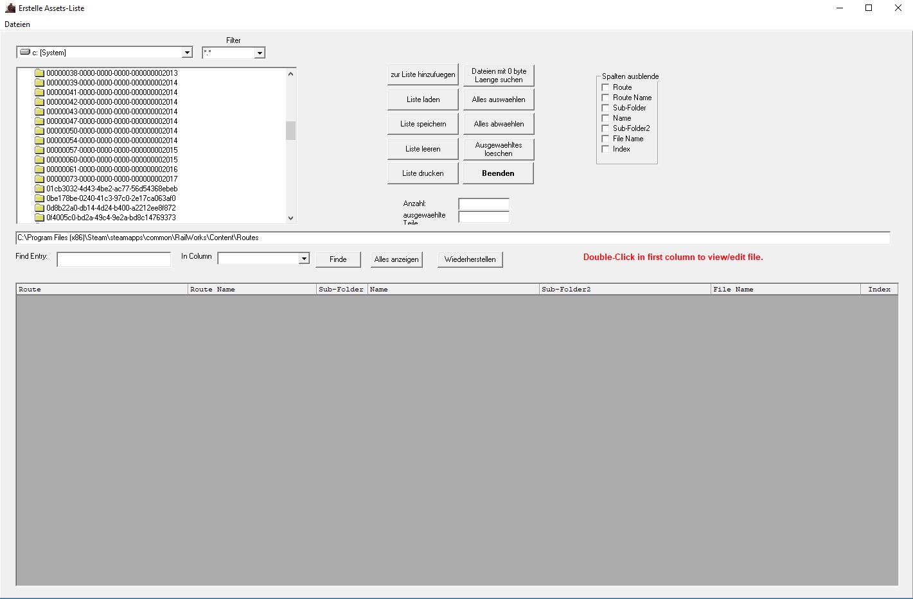Image resolution: width=913 pixels, height=599 pixels.
Task: Click the Index column header
Action: [x=879, y=290]
